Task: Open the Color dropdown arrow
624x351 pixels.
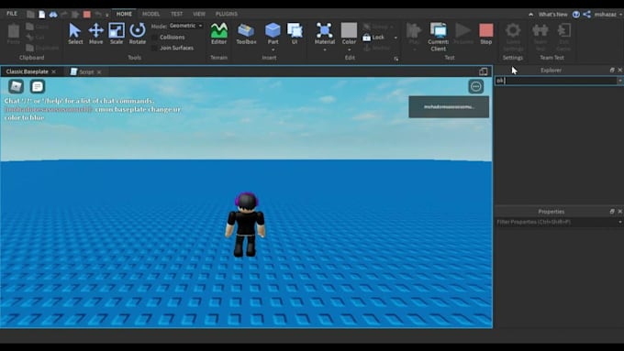Action: click(x=349, y=49)
